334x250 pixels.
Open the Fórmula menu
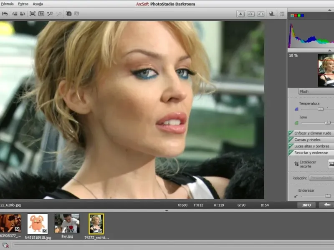click(7, 4)
